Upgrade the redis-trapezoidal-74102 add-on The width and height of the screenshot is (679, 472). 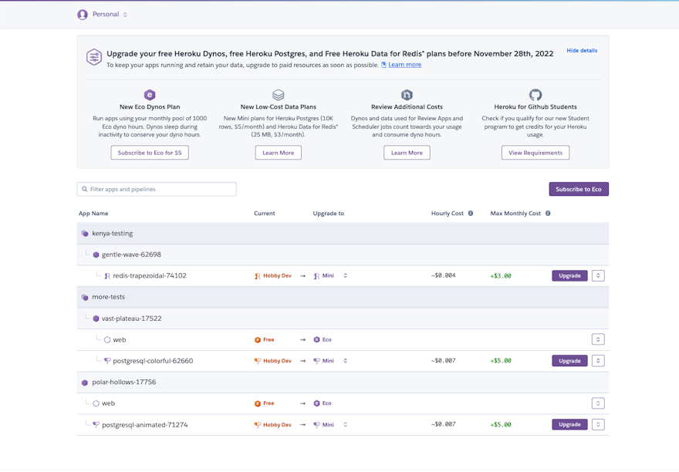pos(569,276)
